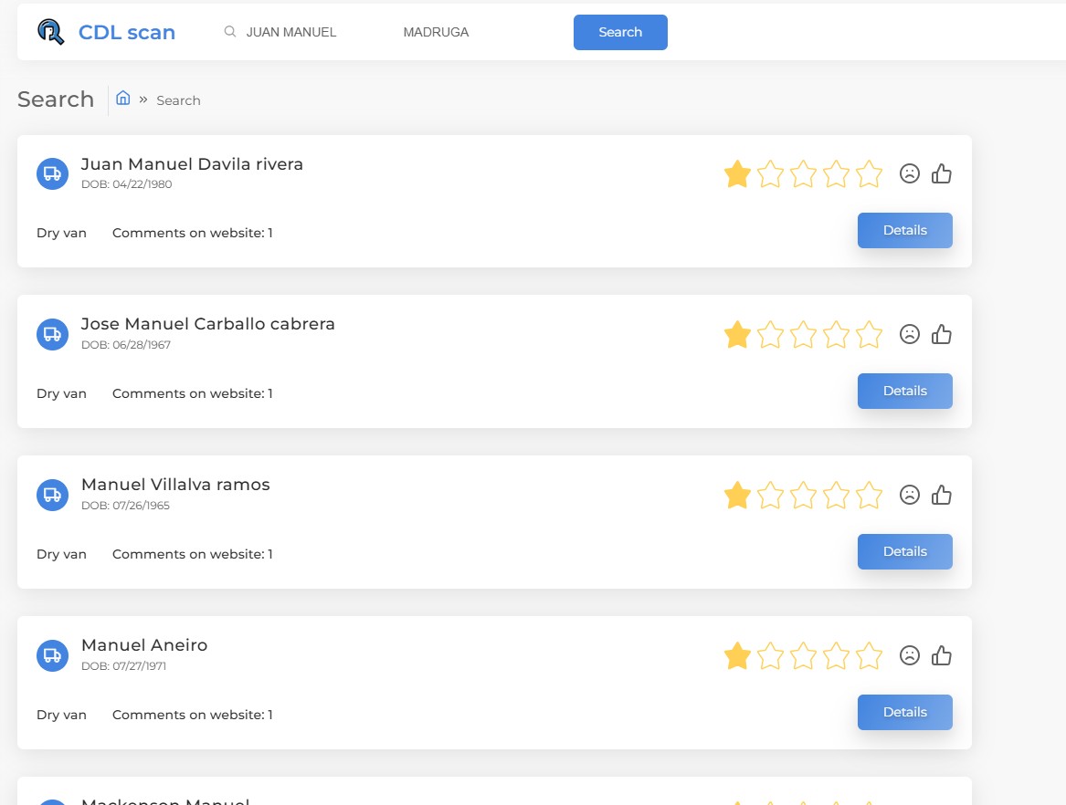
Task: Give Manuel Aneiro a two-star rating
Action: point(770,655)
